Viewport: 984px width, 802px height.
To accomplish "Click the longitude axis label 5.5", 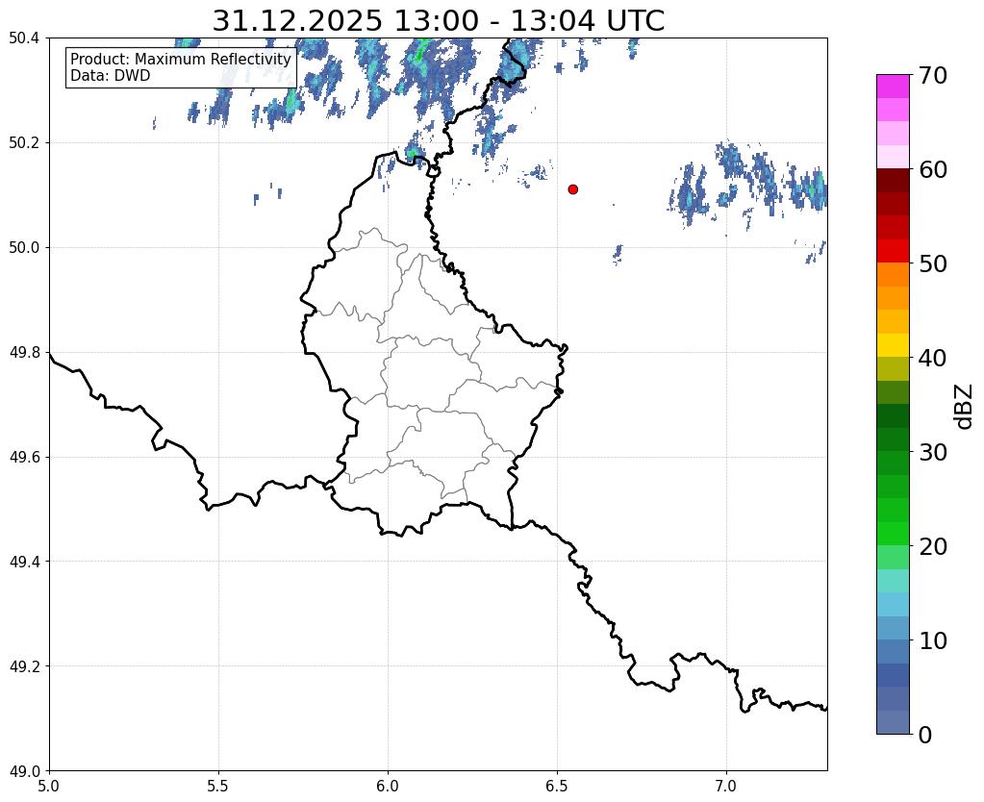I will coord(218,787).
